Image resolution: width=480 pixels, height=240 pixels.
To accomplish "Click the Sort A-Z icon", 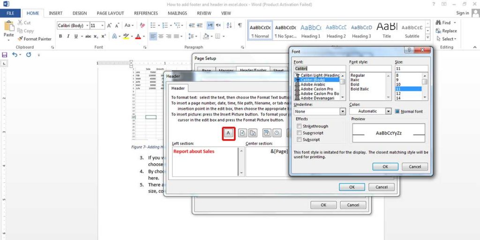I will point(229,26).
